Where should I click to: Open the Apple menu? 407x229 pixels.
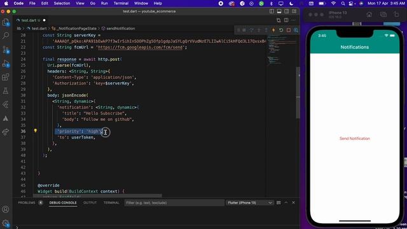point(6,3)
